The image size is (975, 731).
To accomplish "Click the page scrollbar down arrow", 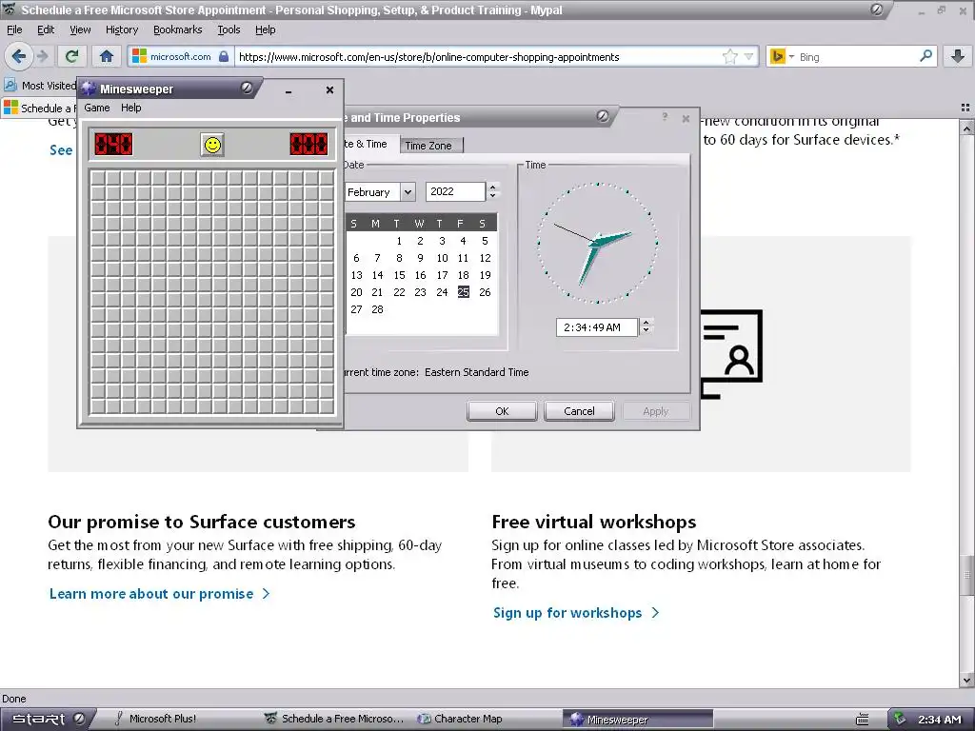I will click(967, 681).
